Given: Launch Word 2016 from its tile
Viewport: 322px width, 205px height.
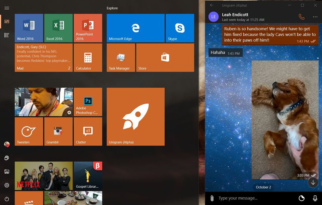Looking at the screenshot, I should pos(29,28).
